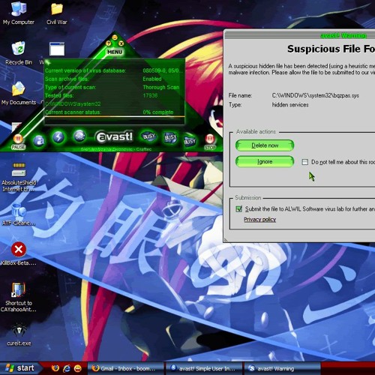Open the Windows start menu

[x=19, y=368]
